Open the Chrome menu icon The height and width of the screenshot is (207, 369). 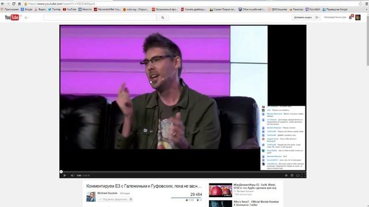pyautogui.click(x=367, y=4)
